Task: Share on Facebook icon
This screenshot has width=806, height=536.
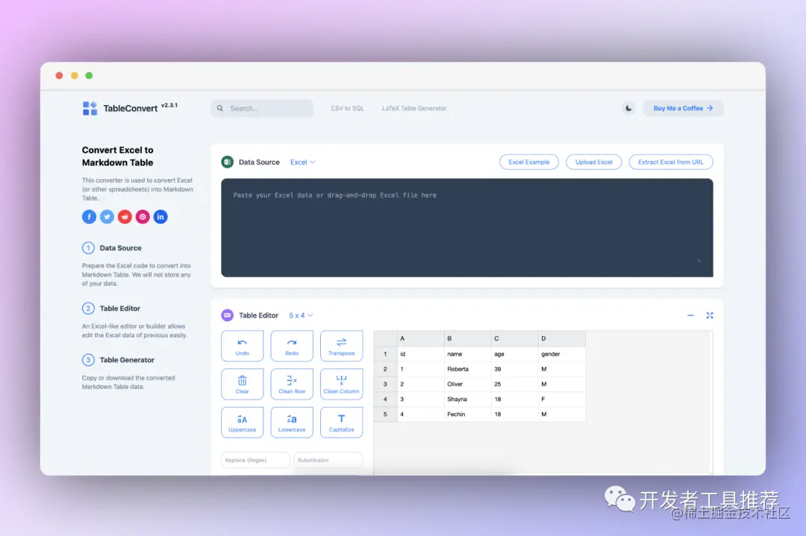Action: [x=89, y=217]
